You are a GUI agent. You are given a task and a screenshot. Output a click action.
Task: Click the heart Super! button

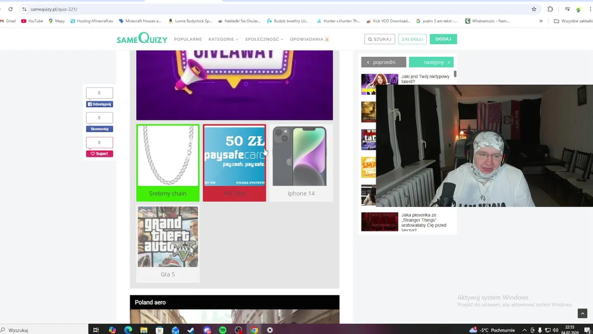point(100,154)
